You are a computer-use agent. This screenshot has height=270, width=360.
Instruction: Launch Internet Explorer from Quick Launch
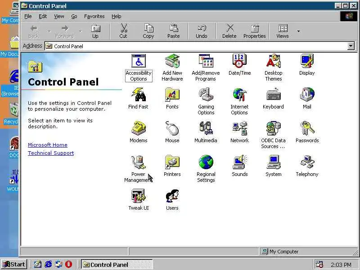(x=48, y=265)
